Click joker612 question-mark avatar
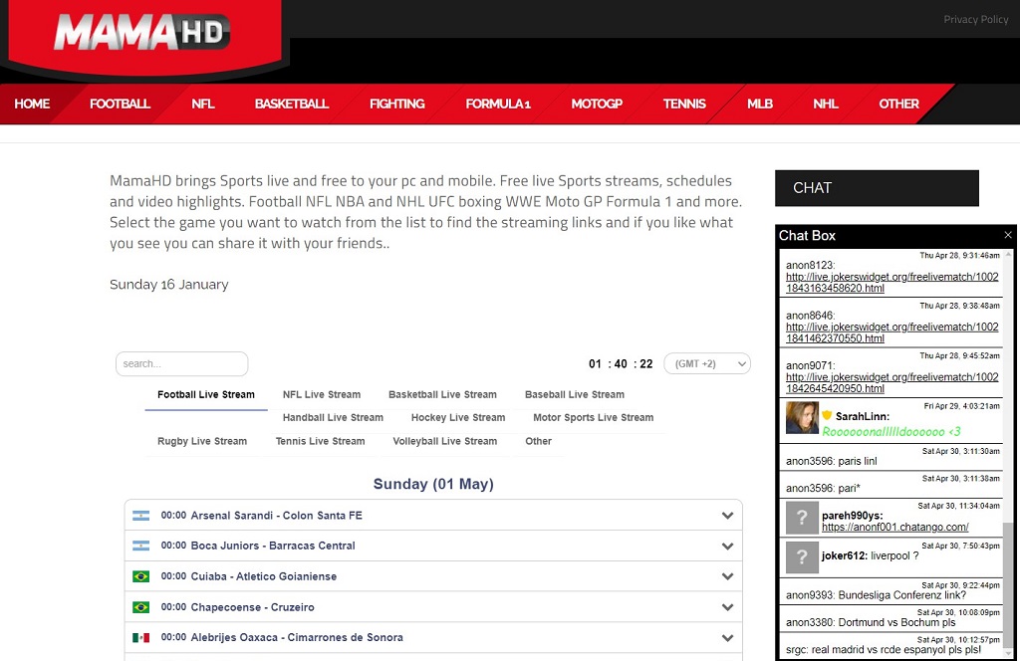The width and height of the screenshot is (1020, 661). click(x=802, y=557)
